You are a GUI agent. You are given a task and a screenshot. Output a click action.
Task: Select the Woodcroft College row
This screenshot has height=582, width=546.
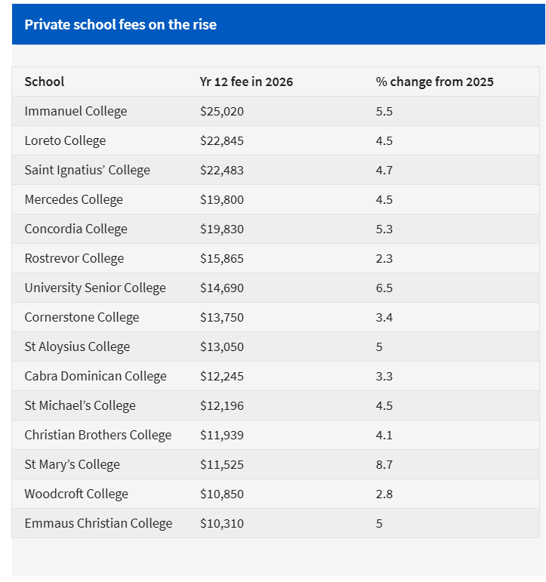tap(76, 494)
